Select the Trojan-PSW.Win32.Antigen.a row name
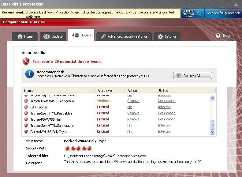 click(x=52, y=101)
